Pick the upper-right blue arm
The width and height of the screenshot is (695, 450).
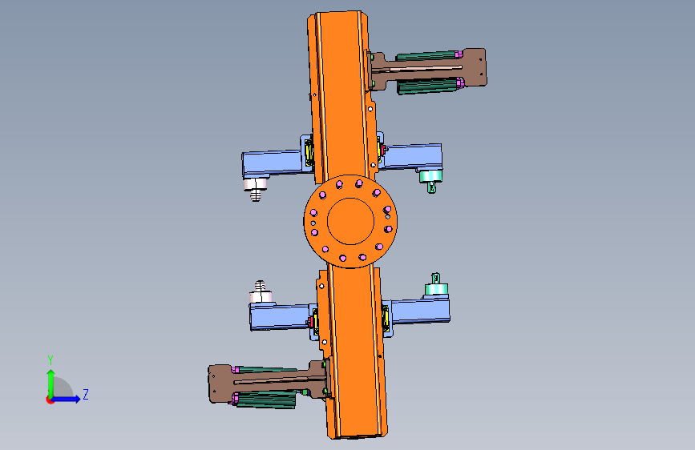pyautogui.click(x=412, y=156)
